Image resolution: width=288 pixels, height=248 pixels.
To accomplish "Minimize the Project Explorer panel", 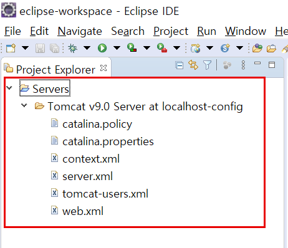I will tap(257, 63).
